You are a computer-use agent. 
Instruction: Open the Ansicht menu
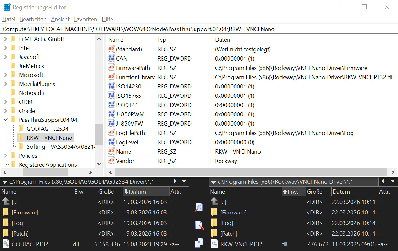[60, 19]
